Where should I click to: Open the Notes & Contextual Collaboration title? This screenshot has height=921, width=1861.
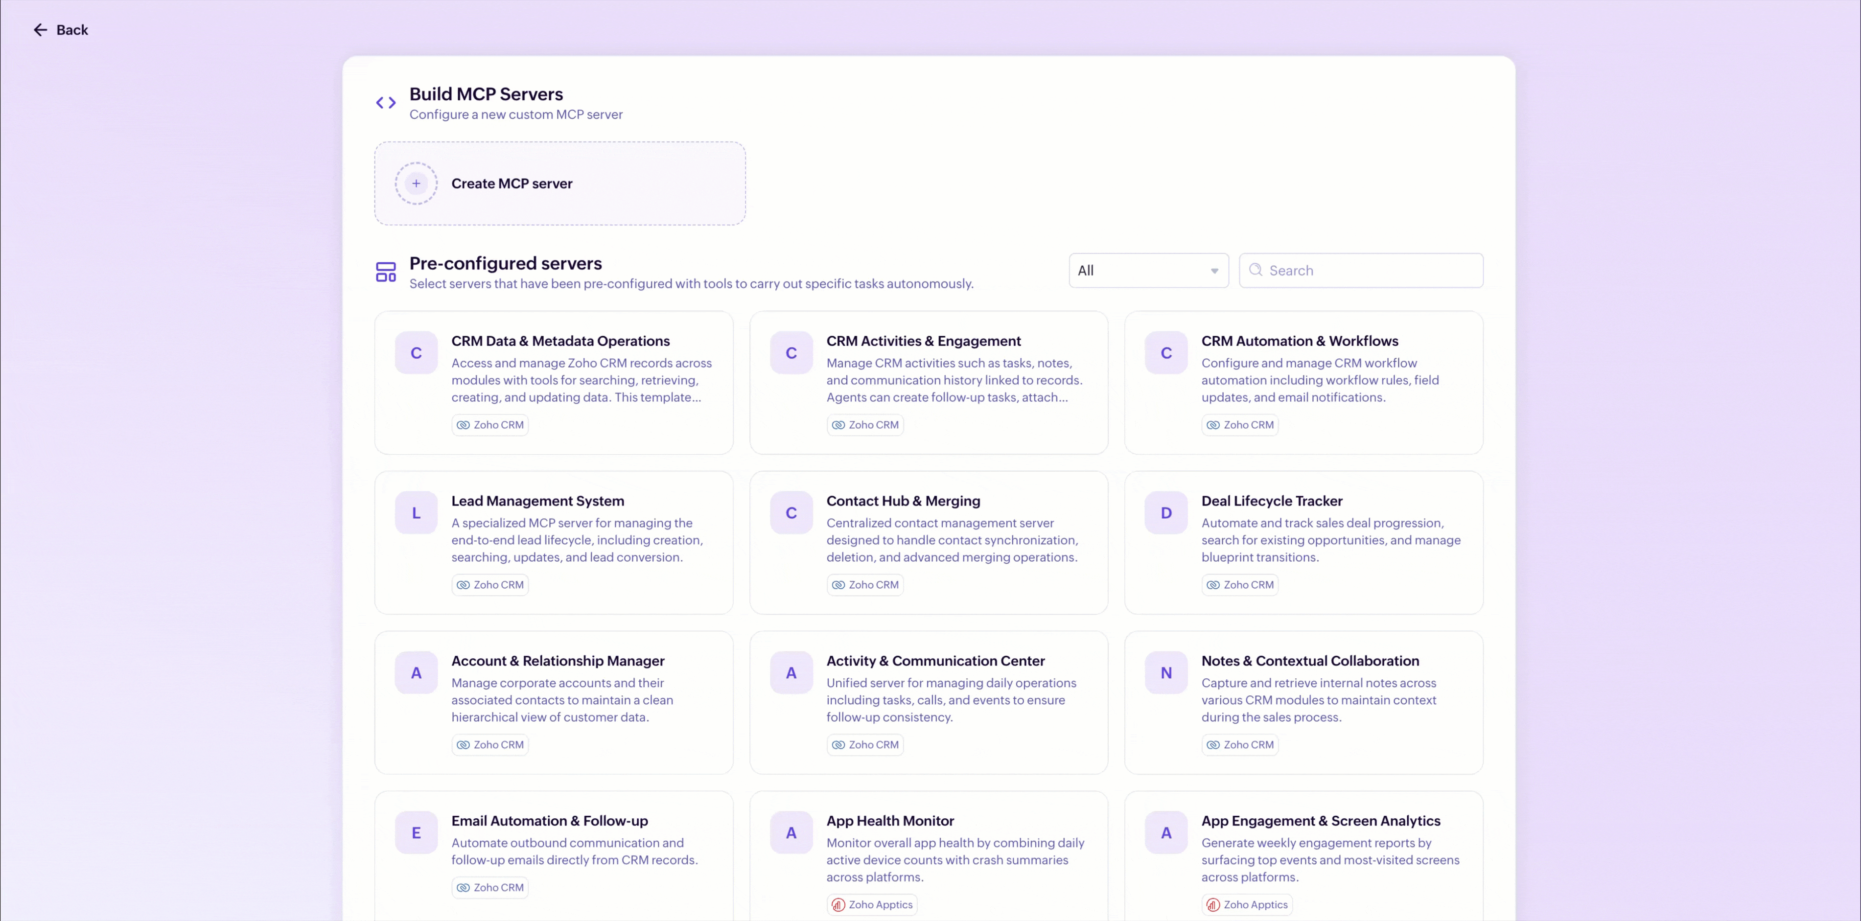click(1310, 661)
